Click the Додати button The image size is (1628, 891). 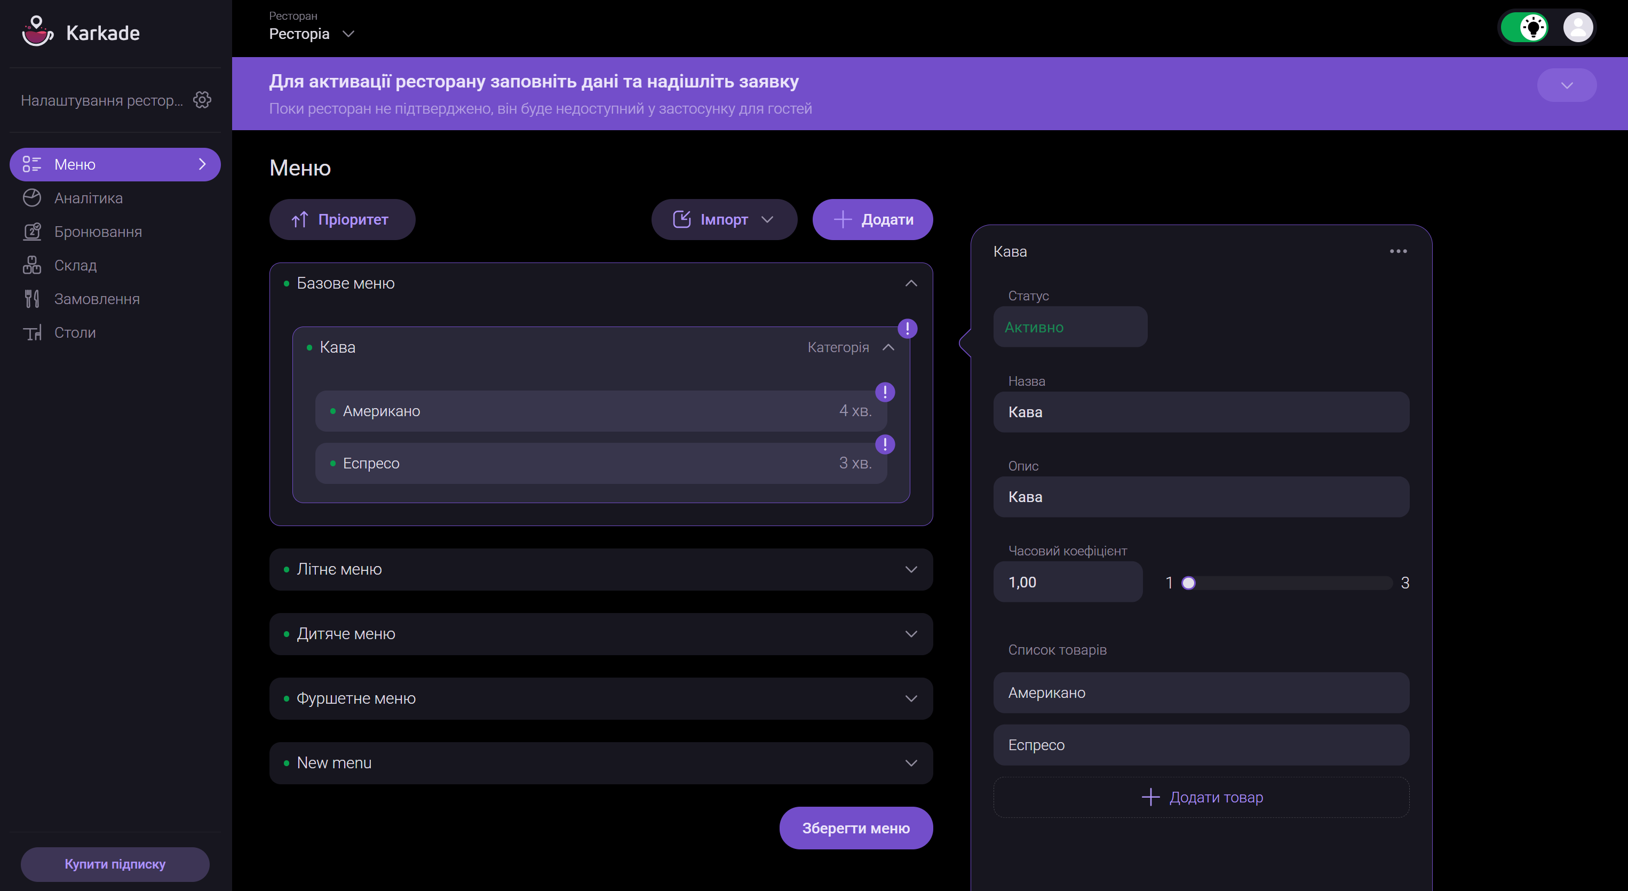click(x=872, y=219)
